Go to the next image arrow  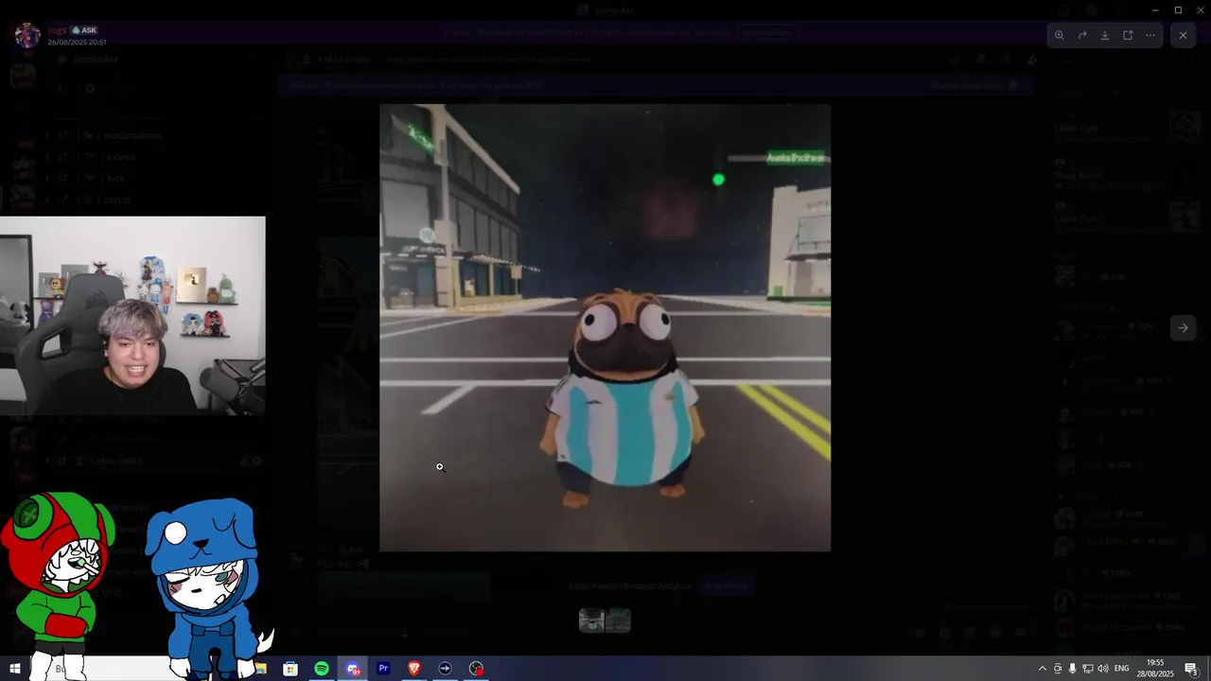(1183, 328)
